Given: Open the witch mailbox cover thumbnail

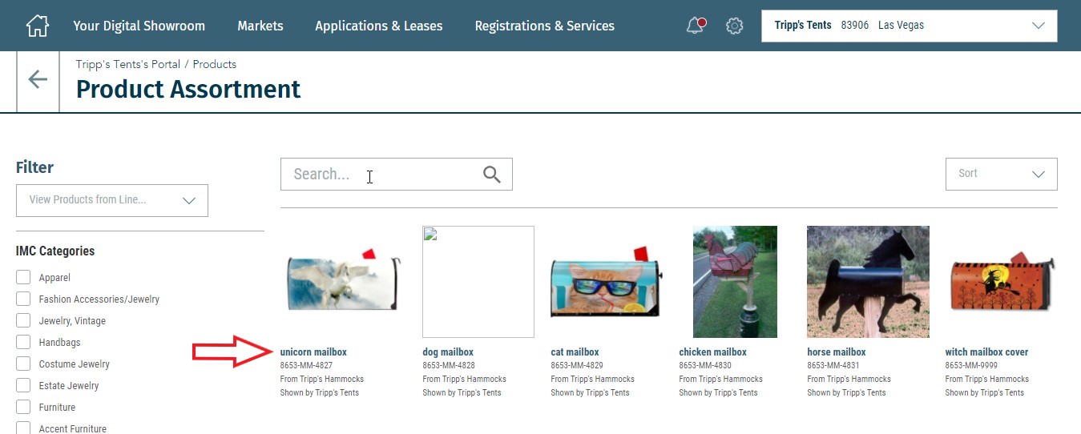Looking at the screenshot, I should click(1002, 281).
